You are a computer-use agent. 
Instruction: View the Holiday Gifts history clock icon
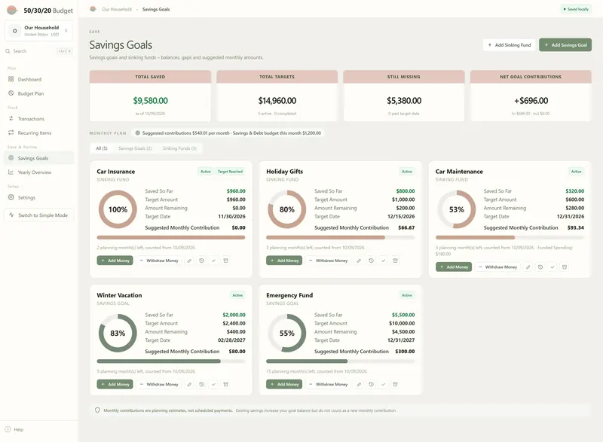[371, 261]
